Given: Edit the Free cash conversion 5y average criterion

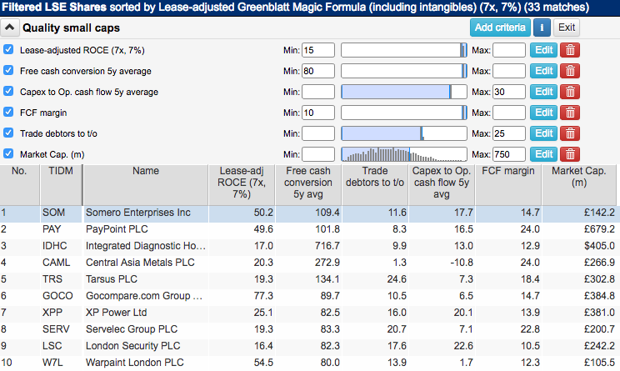Looking at the screenshot, I should point(543,71).
